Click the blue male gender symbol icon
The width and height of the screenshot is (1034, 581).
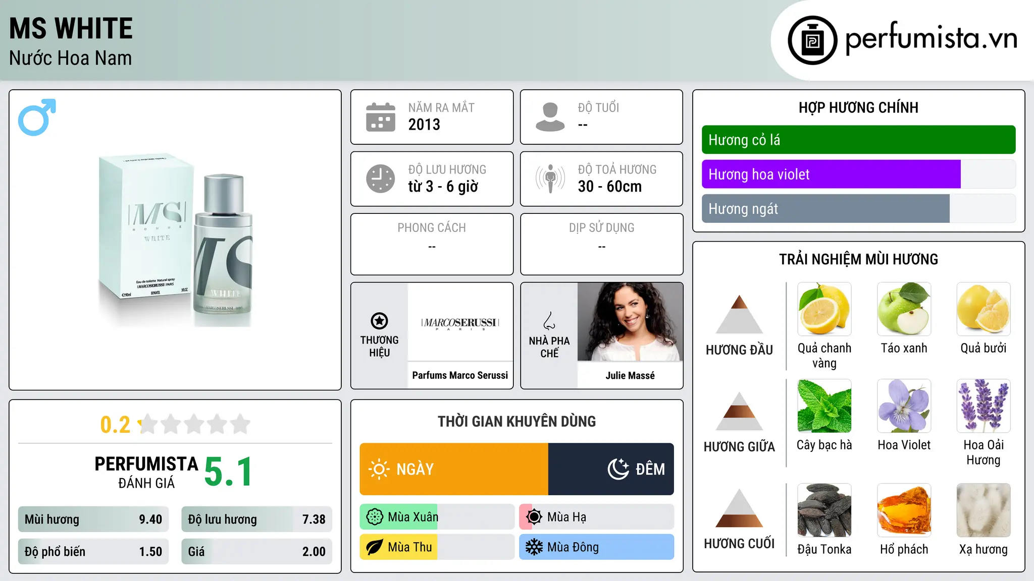37,117
